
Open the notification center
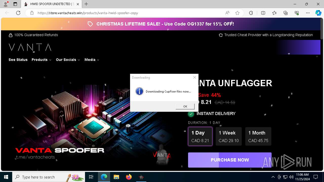[x=316, y=177]
